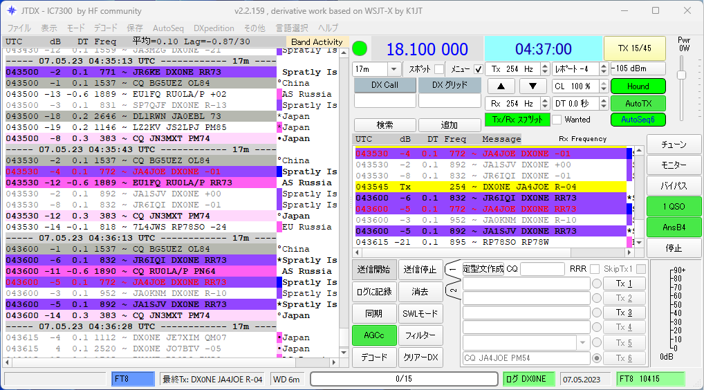Click the チューン button
Image resolution: width=704 pixels, height=390 pixels.
tap(674, 145)
